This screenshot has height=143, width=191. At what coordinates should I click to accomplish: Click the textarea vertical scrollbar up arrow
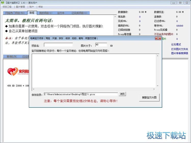click(x=158, y=56)
